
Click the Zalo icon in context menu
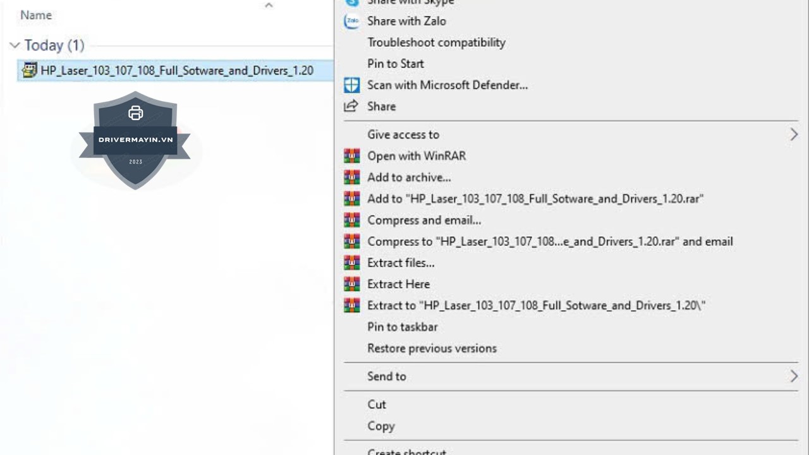(x=351, y=21)
